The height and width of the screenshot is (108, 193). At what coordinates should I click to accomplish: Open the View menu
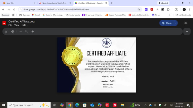(x=17, y=25)
